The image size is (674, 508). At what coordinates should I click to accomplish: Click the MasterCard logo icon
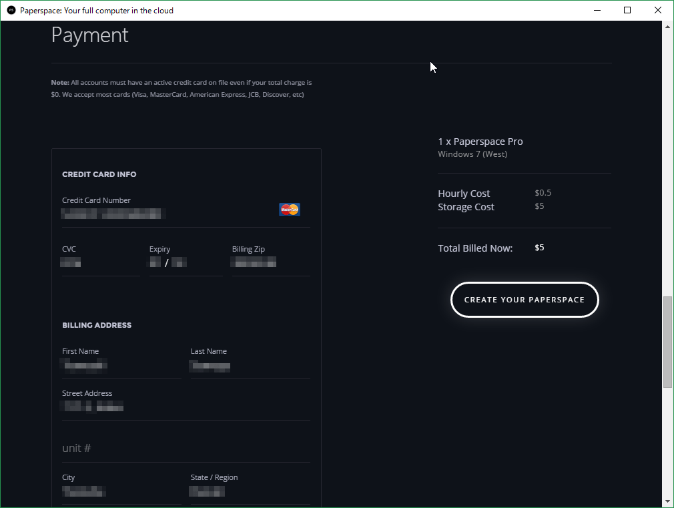pyautogui.click(x=290, y=210)
